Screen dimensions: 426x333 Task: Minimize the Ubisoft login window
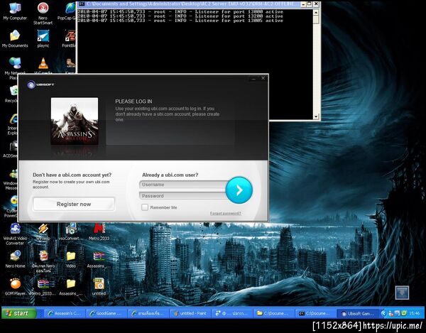[x=253, y=79]
